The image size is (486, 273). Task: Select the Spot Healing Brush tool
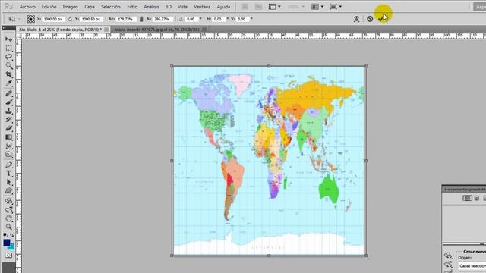(x=8, y=93)
